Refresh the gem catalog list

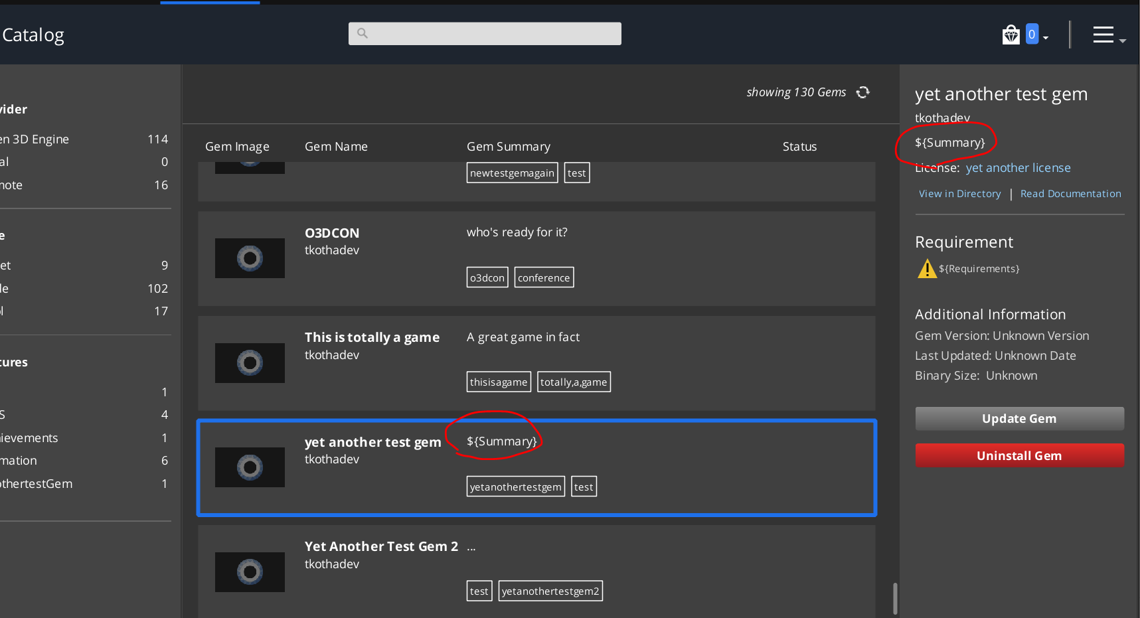pos(862,92)
